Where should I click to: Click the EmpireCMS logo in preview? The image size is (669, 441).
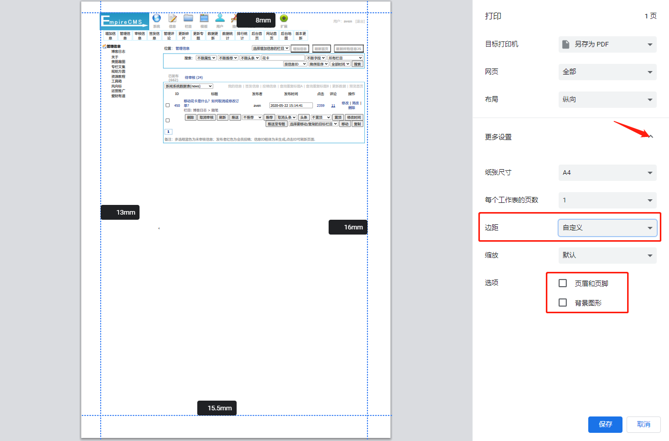coord(124,21)
